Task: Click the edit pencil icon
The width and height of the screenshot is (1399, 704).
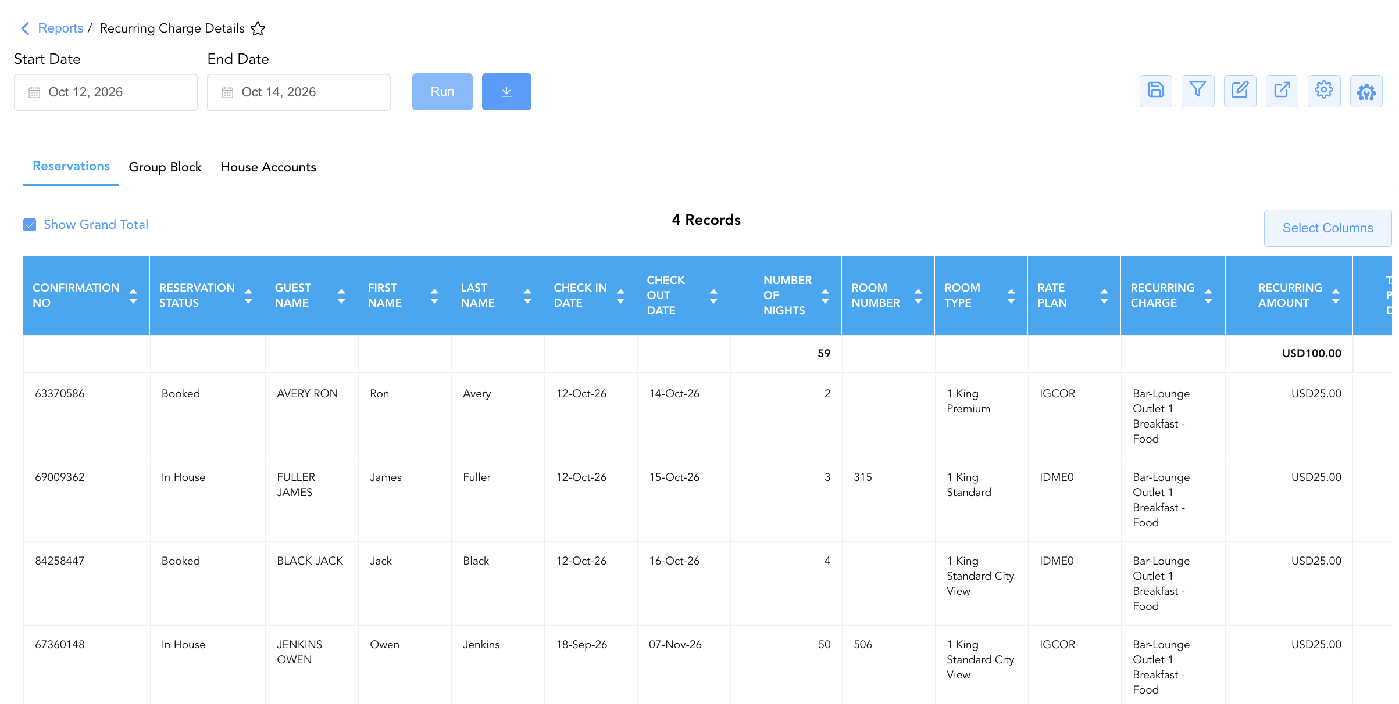Action: [1240, 91]
